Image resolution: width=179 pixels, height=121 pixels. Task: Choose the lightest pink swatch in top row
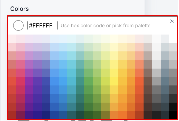coord(12,39)
